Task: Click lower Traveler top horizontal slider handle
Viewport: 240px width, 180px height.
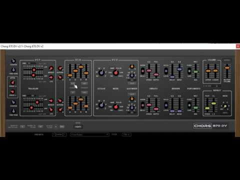Action: pos(37,102)
